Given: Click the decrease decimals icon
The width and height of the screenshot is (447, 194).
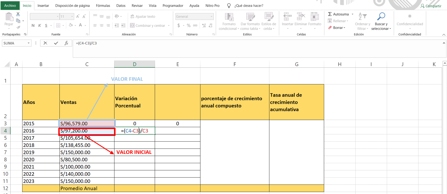Looking at the screenshot, I should tap(210, 25).
